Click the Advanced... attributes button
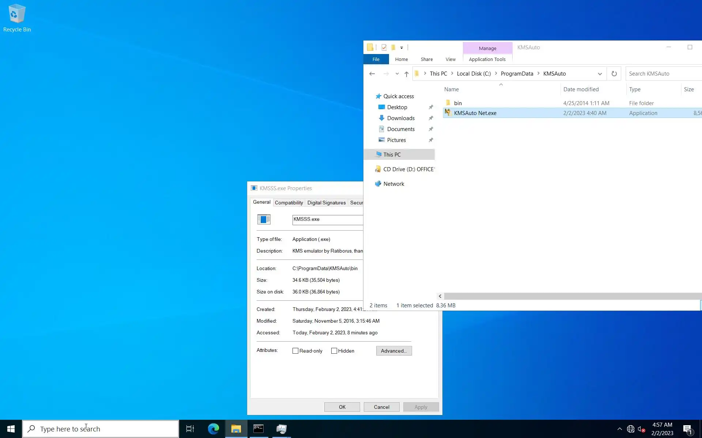The image size is (702, 438). [x=394, y=351]
